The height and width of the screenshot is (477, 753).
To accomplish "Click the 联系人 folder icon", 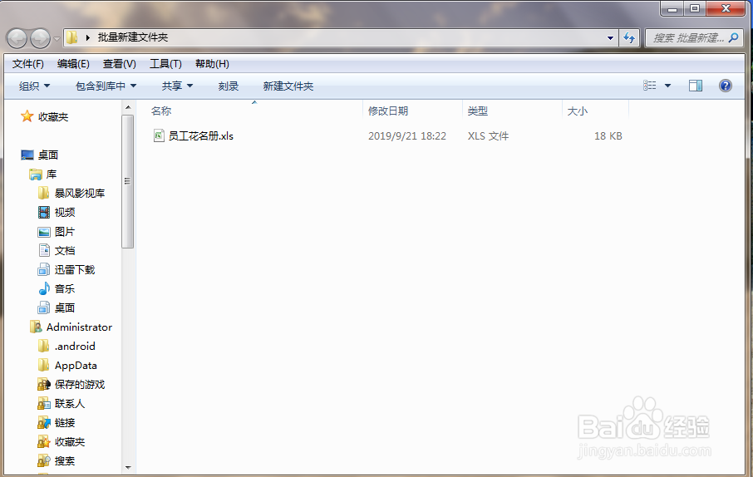I will [x=44, y=404].
